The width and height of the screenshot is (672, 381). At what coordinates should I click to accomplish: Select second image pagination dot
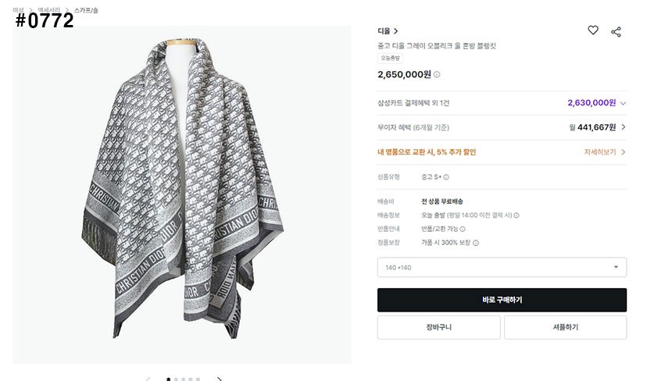(176, 379)
